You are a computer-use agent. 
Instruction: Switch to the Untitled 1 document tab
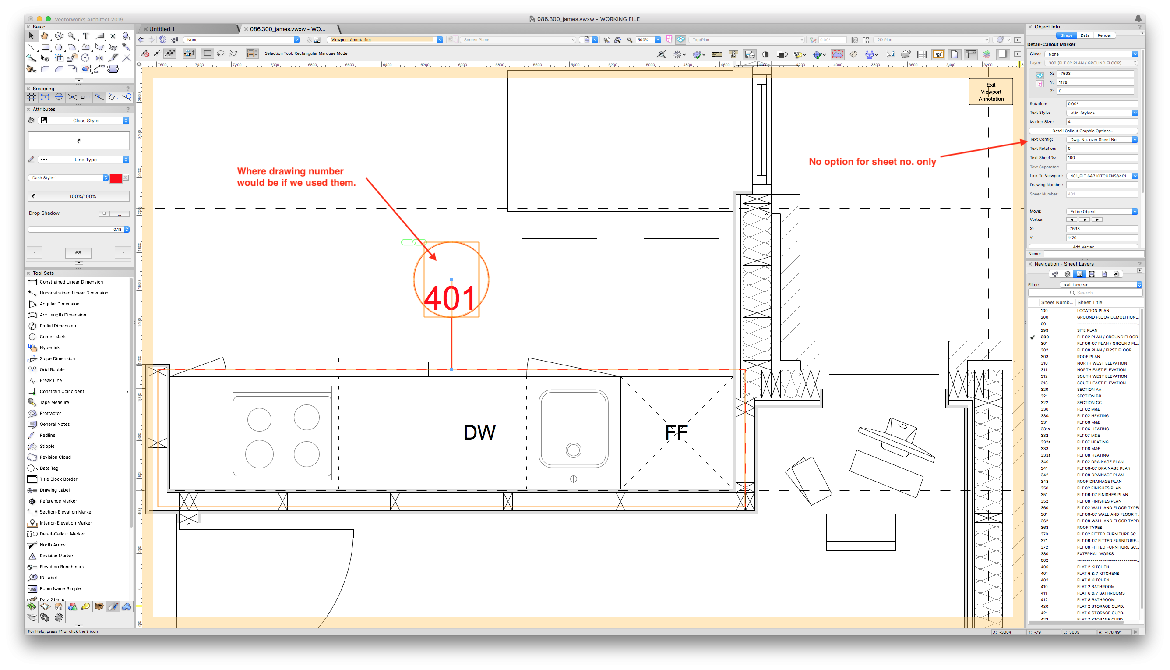(x=163, y=28)
